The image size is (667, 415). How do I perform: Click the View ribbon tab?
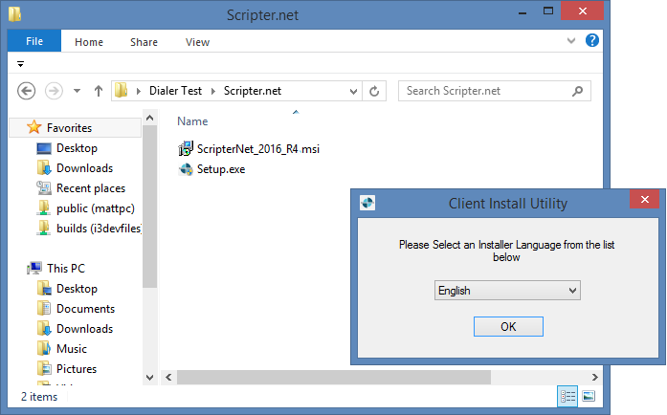(x=198, y=42)
